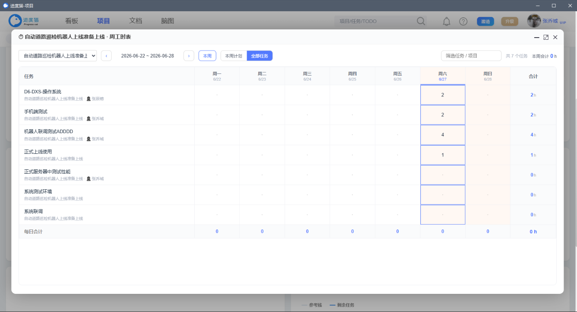Edit Saturday hours for 系统测试环境
The image size is (577, 312).
pos(443,194)
